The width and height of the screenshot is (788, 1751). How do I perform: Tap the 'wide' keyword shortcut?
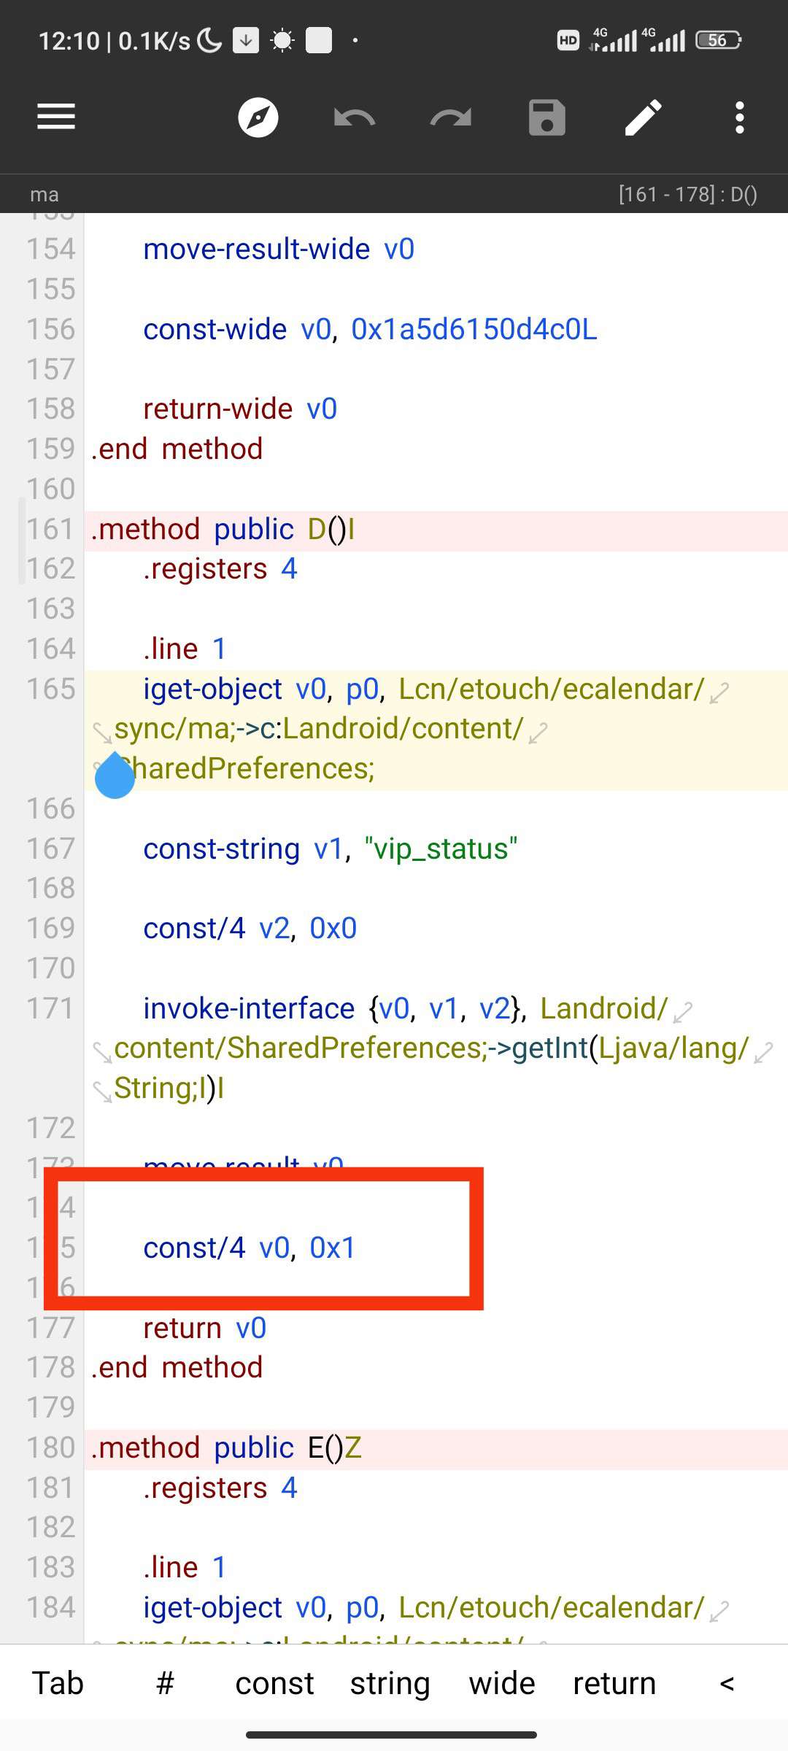502,1683
